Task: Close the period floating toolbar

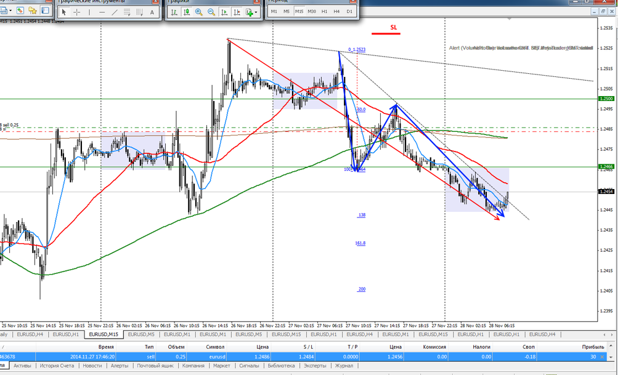Action: coord(354,1)
